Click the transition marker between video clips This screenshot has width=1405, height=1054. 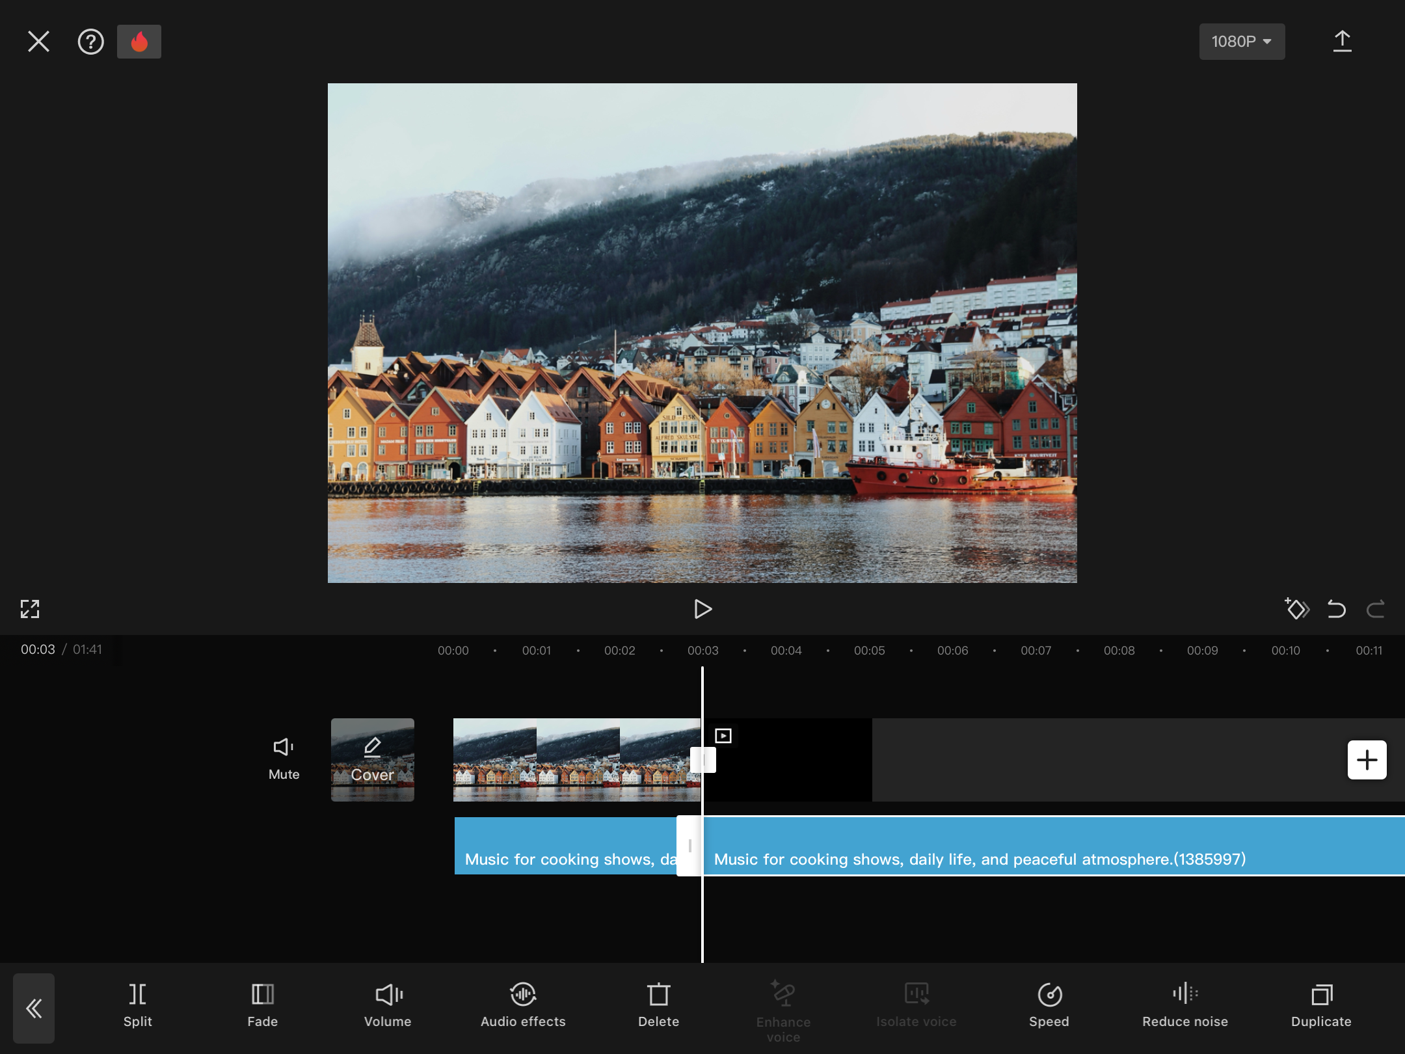tap(703, 759)
